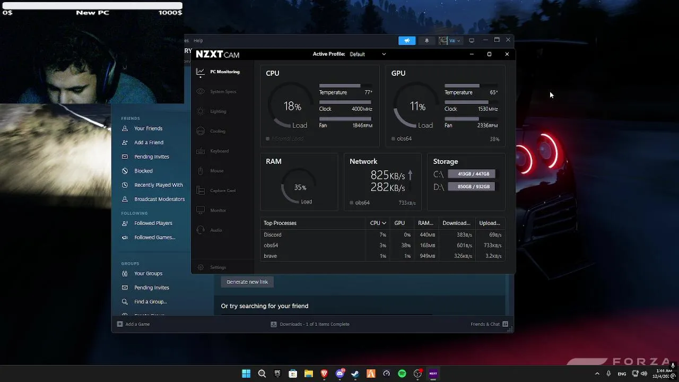Open Keyboard section in CAM sidebar
Screen dimensions: 679x382
(x=219, y=151)
